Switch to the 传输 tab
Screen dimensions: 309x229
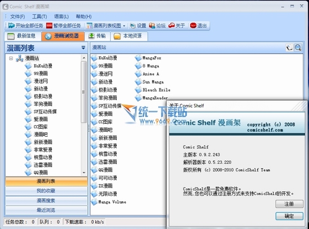point(97,36)
